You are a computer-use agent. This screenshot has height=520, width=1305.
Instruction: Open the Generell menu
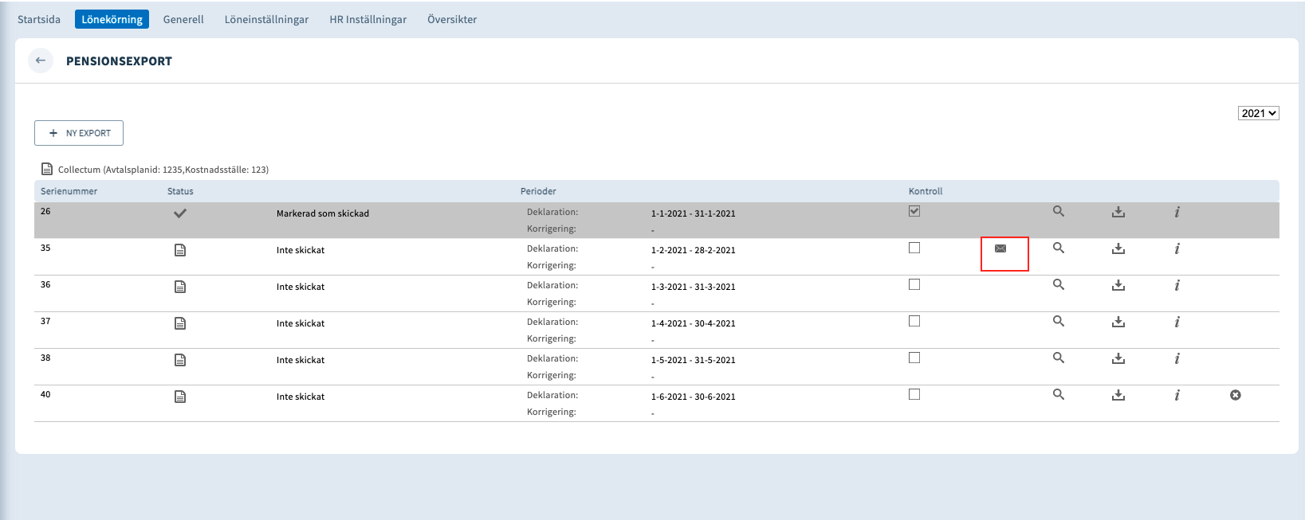point(183,19)
